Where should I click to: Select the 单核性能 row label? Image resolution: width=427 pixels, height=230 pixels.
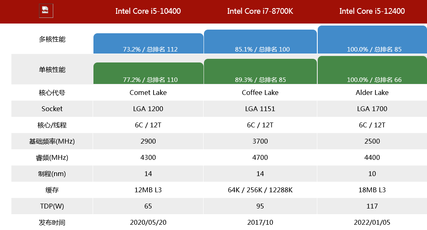pos(52,70)
